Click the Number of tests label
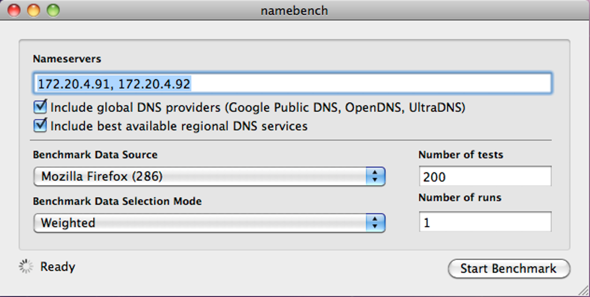590x297 pixels. pyautogui.click(x=460, y=155)
